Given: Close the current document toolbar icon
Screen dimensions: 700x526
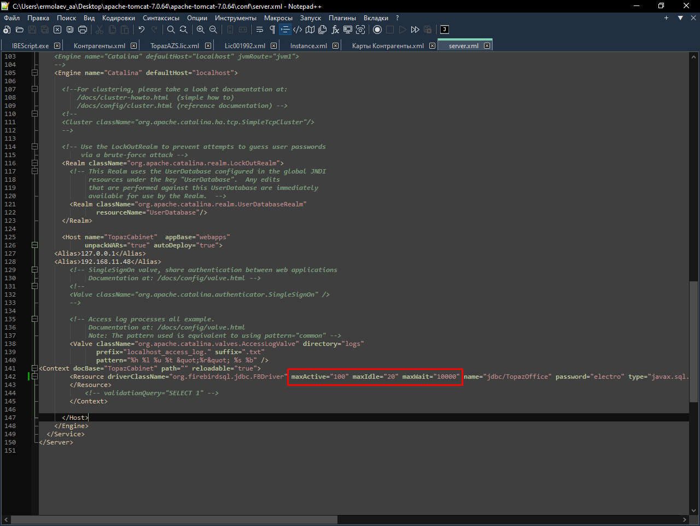Looking at the screenshot, I should 57,30.
